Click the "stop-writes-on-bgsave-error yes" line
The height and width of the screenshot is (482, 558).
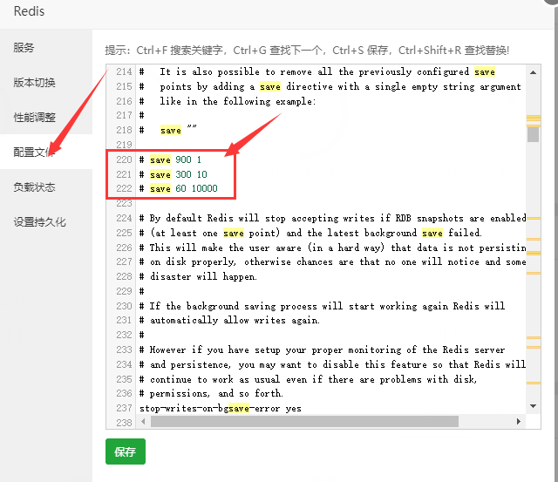click(x=221, y=408)
